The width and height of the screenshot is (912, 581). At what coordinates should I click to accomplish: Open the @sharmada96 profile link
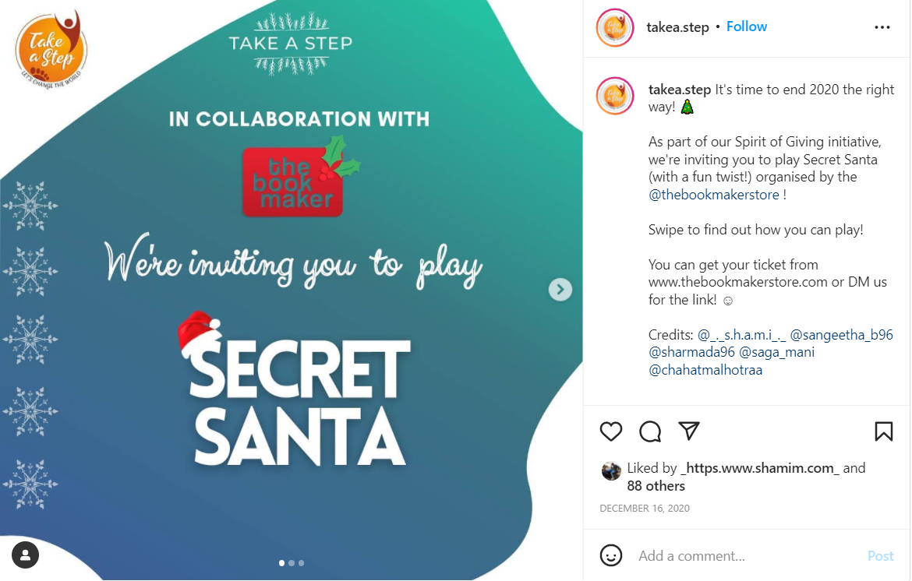(691, 352)
